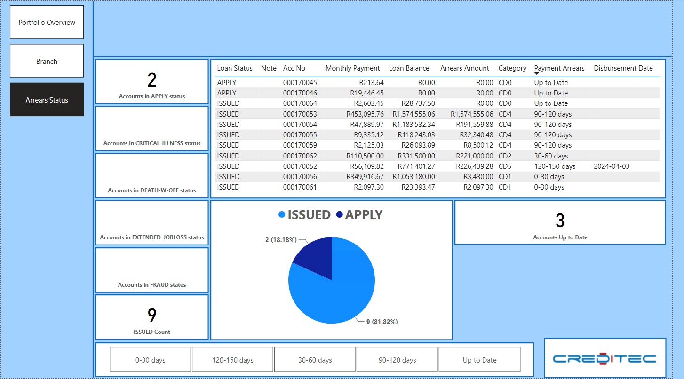Click the 30-60 days table cell

551,156
